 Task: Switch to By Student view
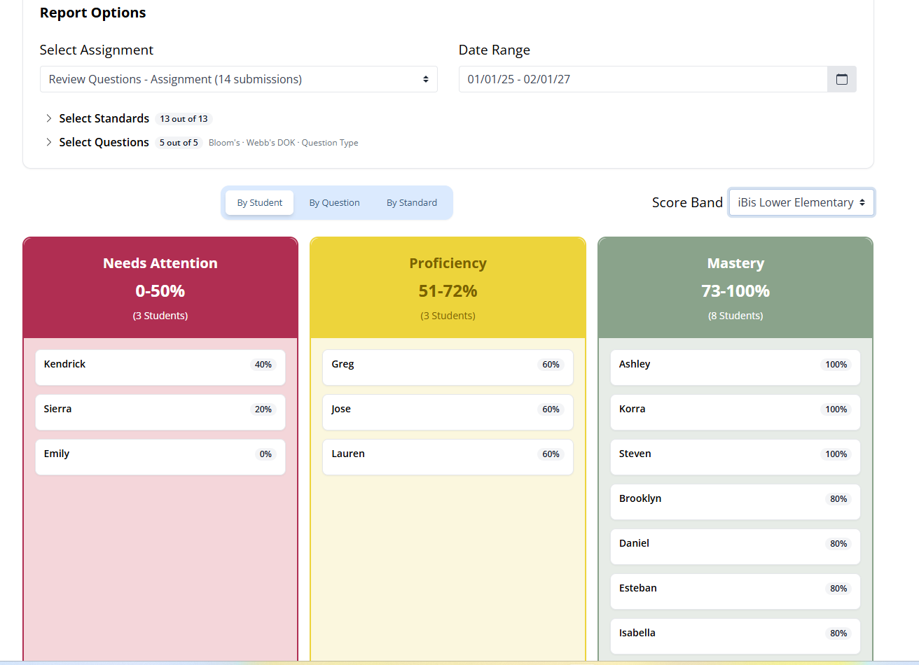pos(260,202)
